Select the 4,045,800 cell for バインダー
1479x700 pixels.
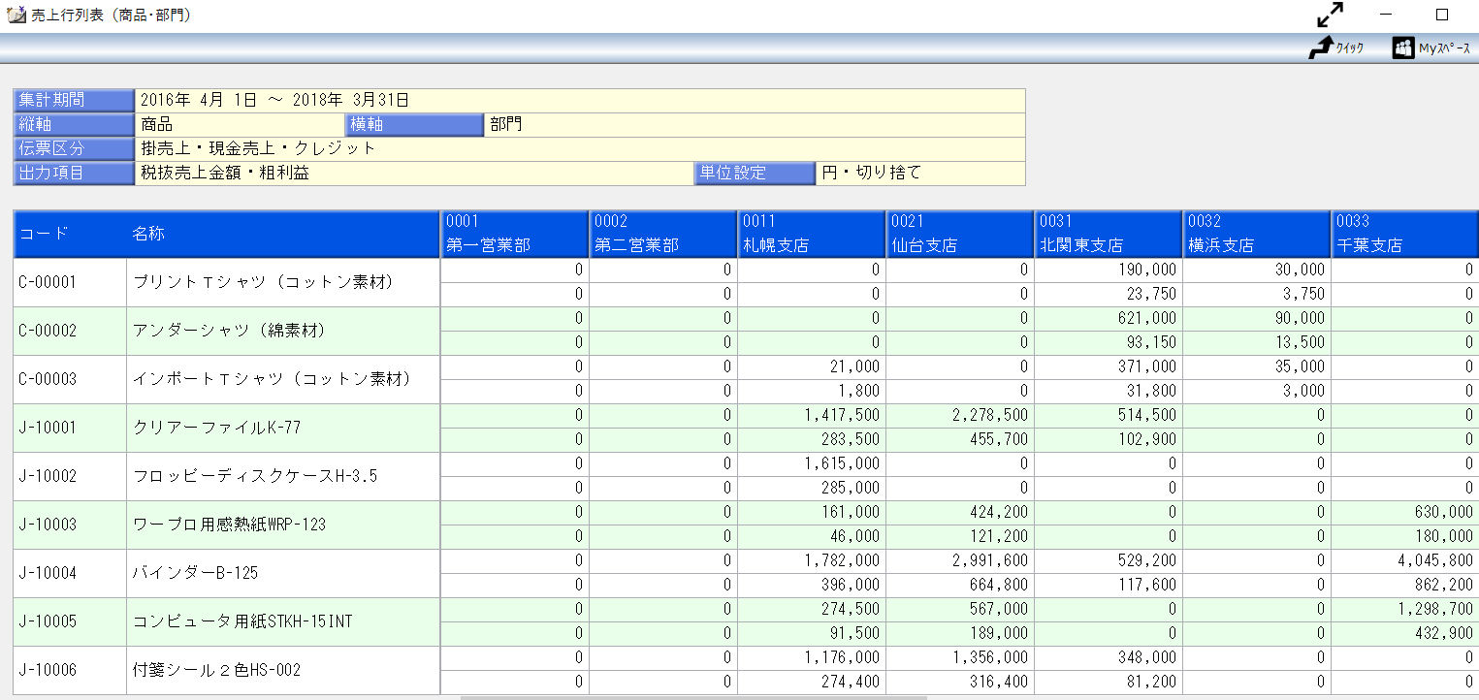1405,560
